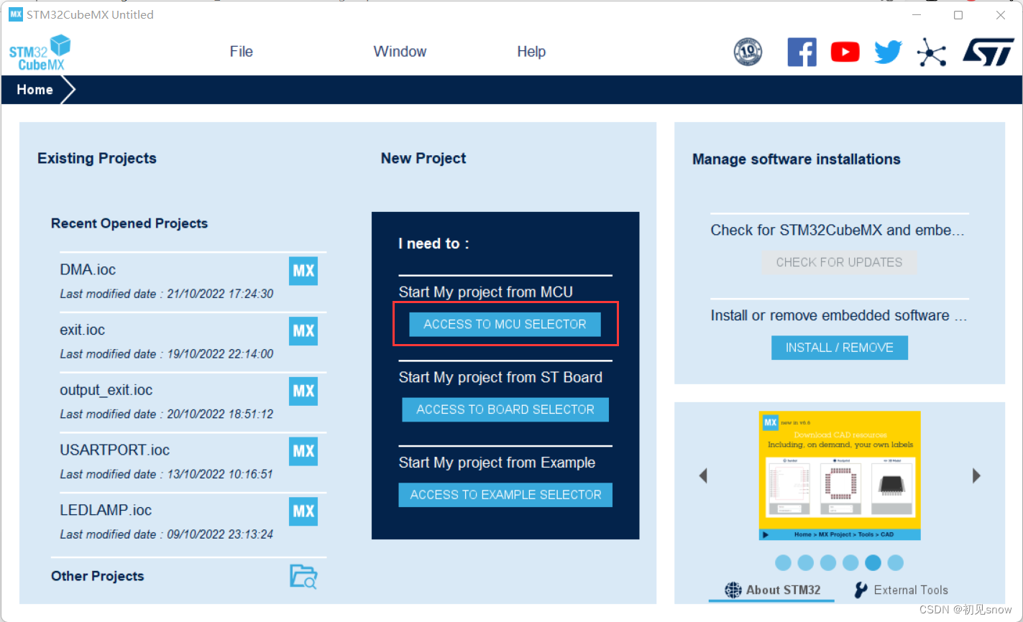The height and width of the screenshot is (622, 1023).
Task: Select the fourth banner pagination dot
Action: [x=850, y=562]
